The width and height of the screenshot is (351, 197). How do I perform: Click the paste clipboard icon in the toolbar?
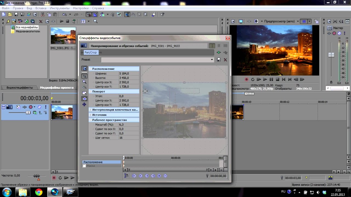(55, 15)
